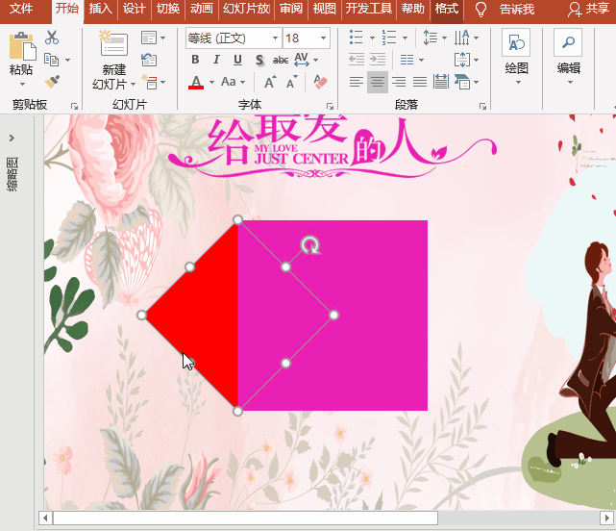This screenshot has height=531, width=616.
Task: Expand the 缩略图 thumbnail pane
Action: [x=12, y=138]
